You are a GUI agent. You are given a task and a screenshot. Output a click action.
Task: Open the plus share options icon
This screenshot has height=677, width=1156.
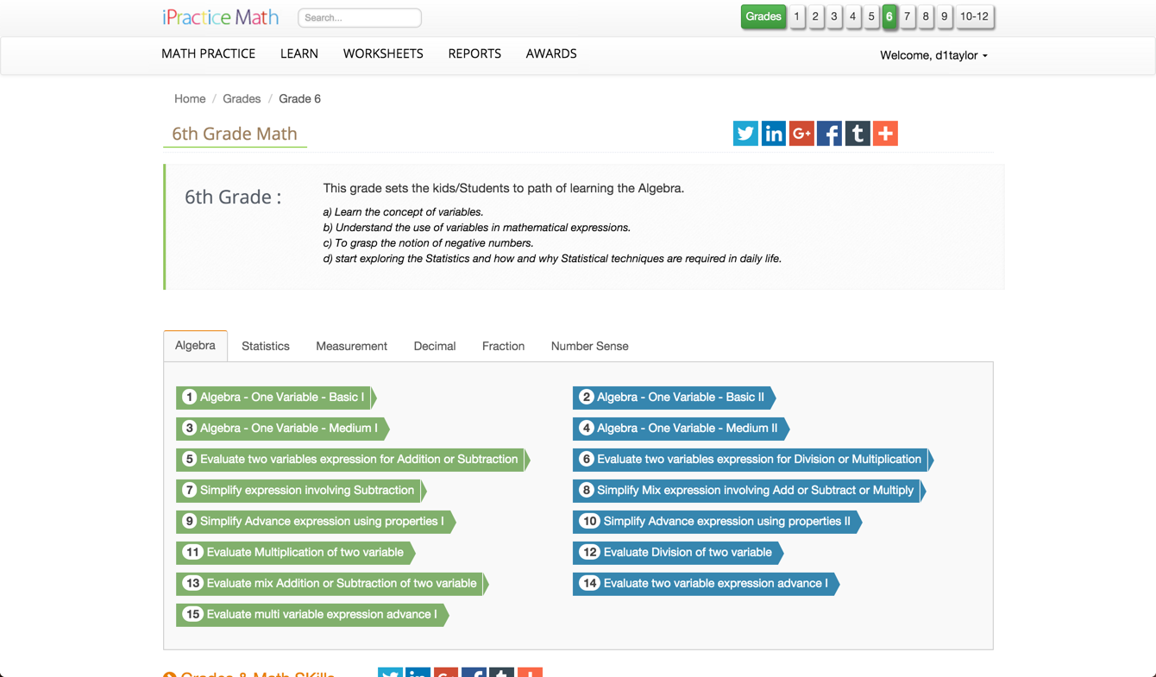tap(885, 134)
